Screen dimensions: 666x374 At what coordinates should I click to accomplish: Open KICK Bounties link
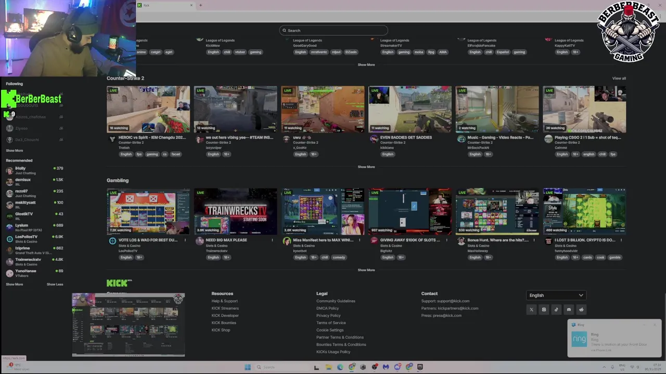point(224,323)
